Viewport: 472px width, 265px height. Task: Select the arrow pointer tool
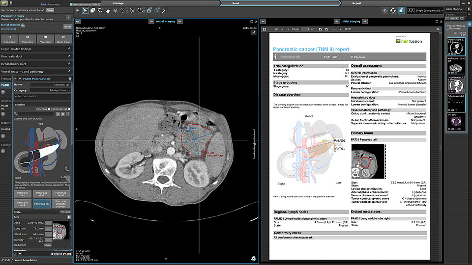click(77, 10)
